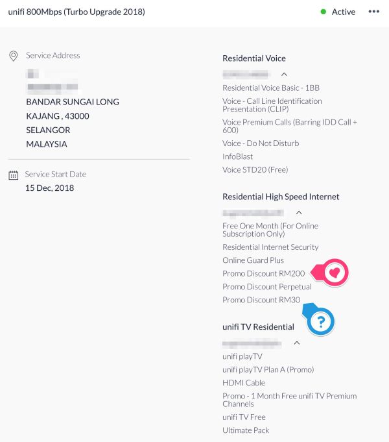Click the Active status label

tap(343, 12)
